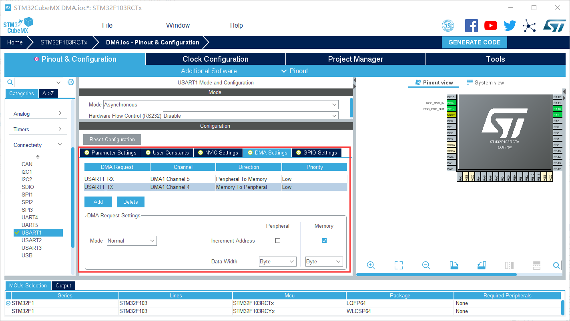Switch to Project Manager tab
The height and width of the screenshot is (321, 570).
click(x=355, y=59)
